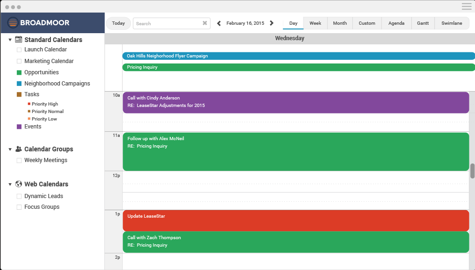Click the Standard Calendars calendar icon
This screenshot has height=270, width=475.
[19, 40]
